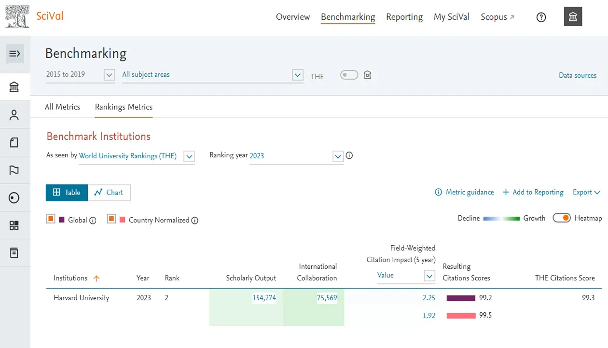Expand the All subject areas dropdown
This screenshot has height=348, width=608.
pos(297,75)
